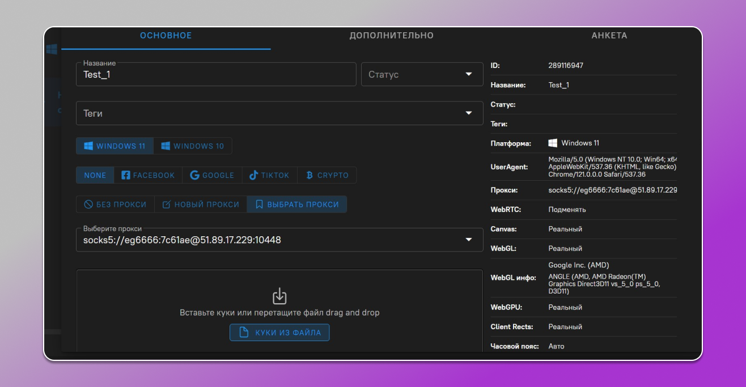Image resolution: width=746 pixels, height=387 pixels.
Task: Click the download icon in cookie drop area
Action: click(x=279, y=296)
